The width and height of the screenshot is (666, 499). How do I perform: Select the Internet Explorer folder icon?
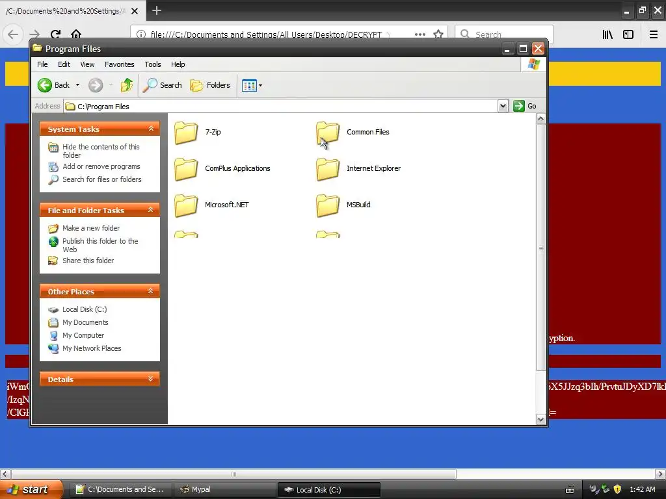click(x=328, y=169)
